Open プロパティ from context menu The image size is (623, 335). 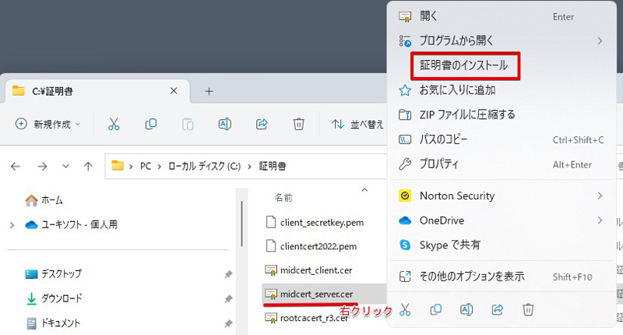[x=439, y=164]
